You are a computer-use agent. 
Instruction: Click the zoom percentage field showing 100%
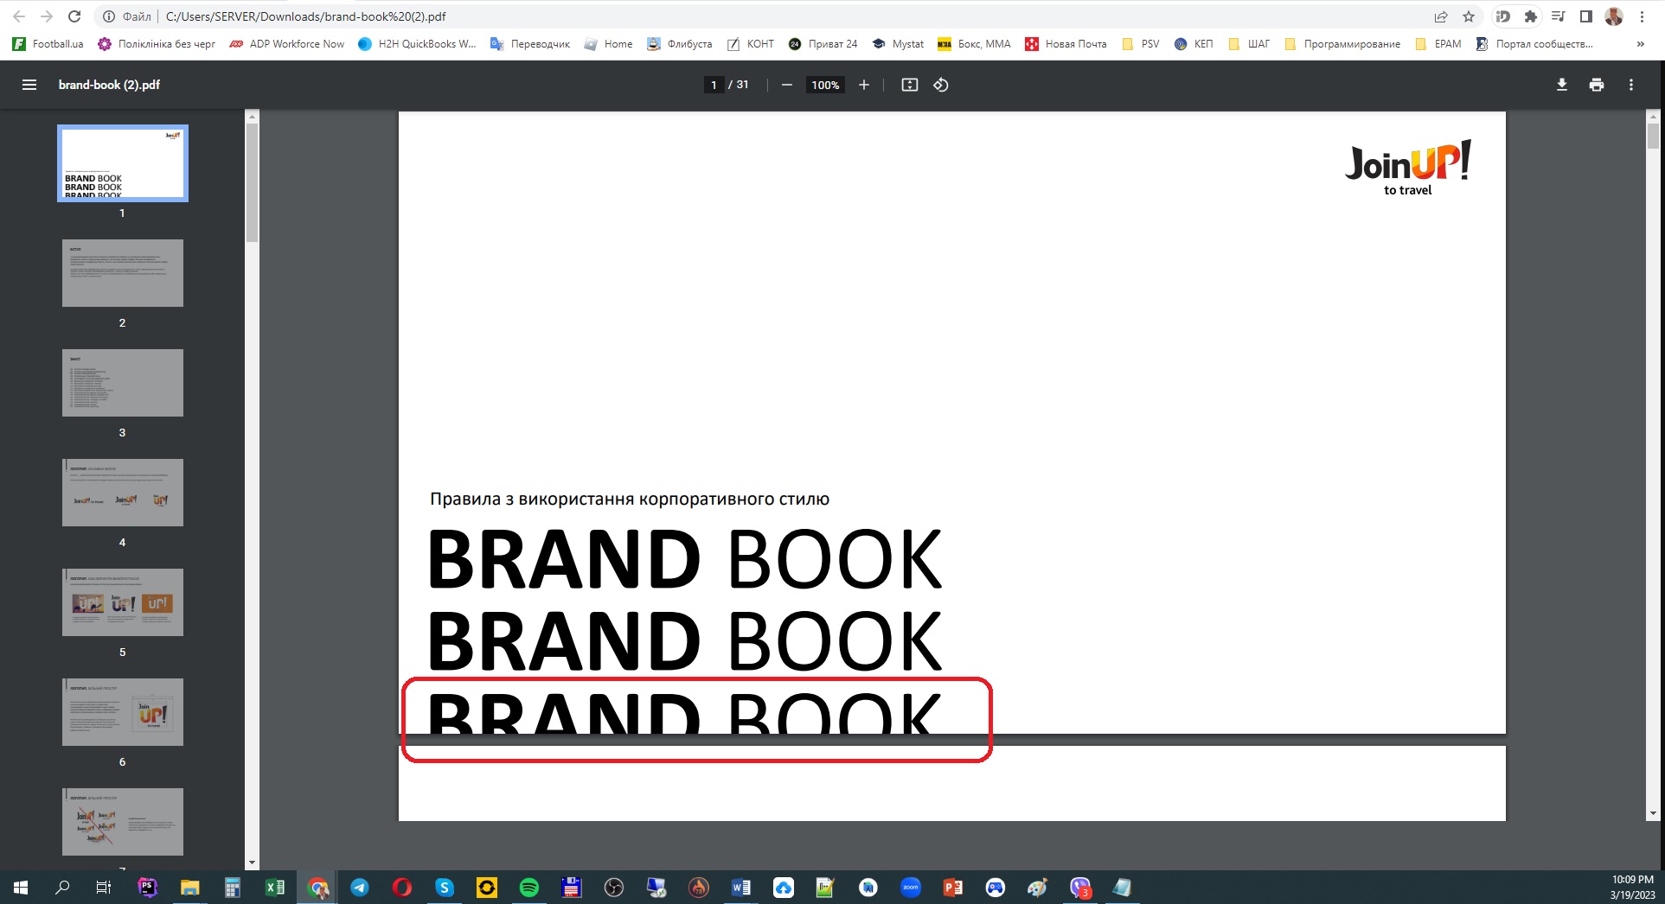click(825, 85)
